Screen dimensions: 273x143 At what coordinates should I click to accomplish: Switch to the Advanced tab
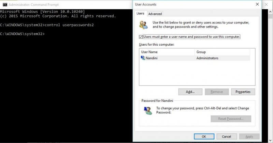155,14
